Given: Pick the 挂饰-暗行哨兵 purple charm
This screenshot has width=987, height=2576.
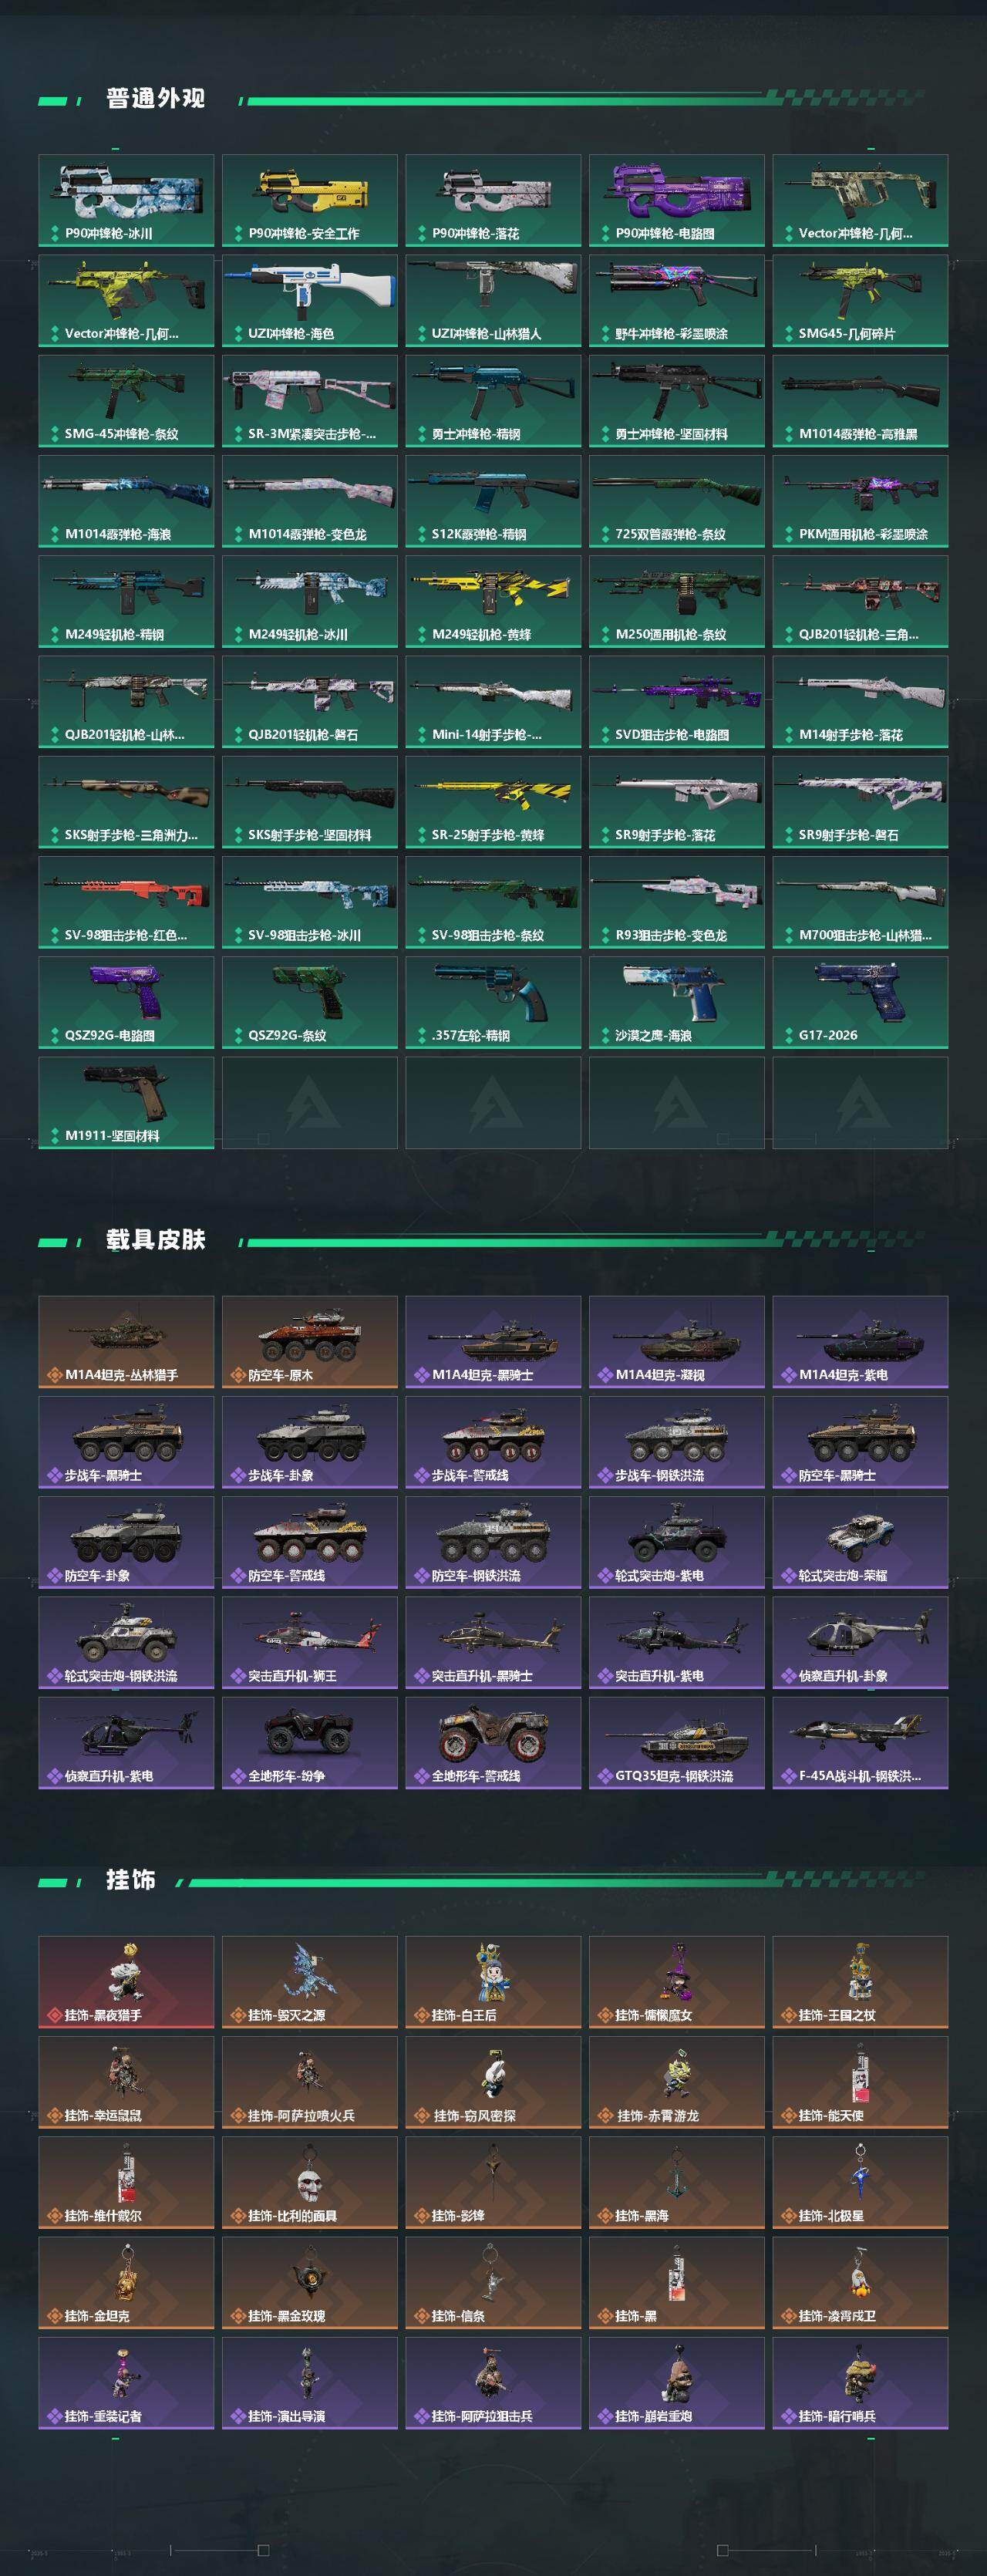Looking at the screenshot, I should tap(860, 2383).
